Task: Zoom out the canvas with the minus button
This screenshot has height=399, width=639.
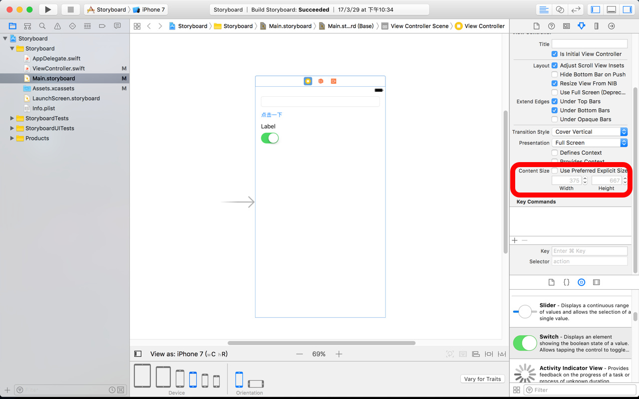Action: point(300,354)
